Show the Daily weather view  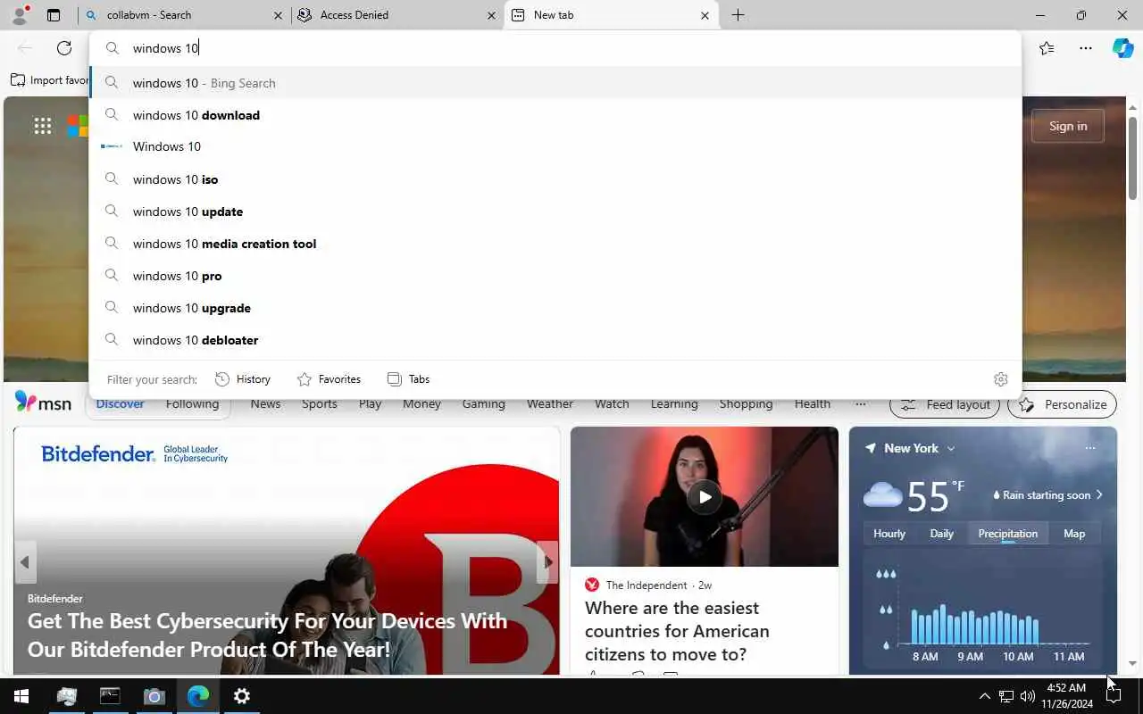942,534
